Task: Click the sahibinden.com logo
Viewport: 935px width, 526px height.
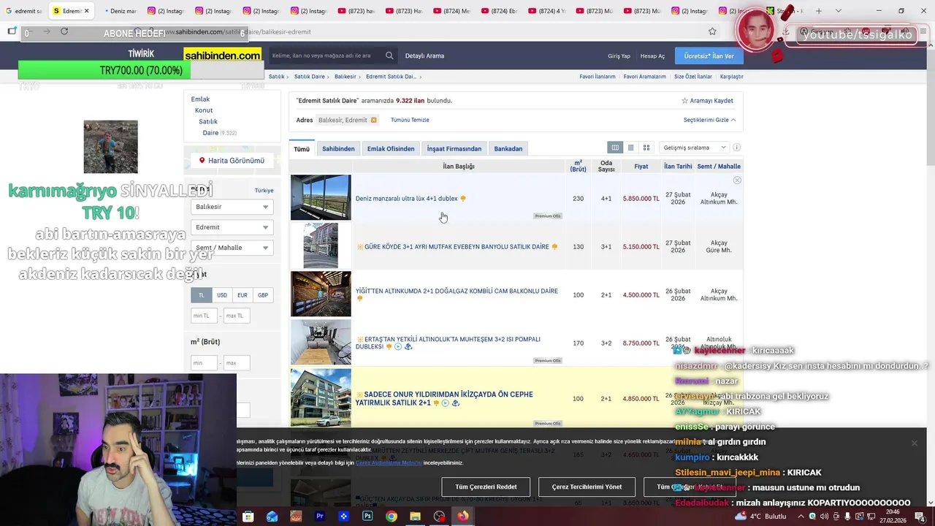Action: (222, 56)
